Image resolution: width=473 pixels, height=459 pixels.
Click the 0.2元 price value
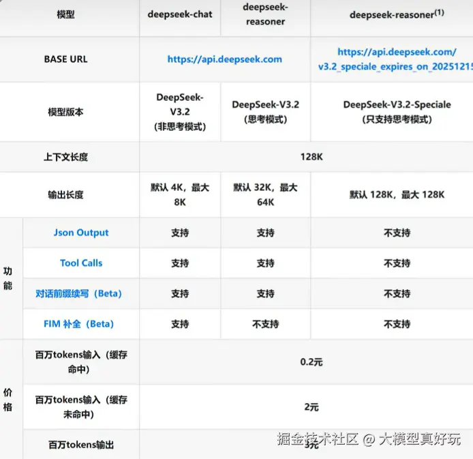coord(311,362)
